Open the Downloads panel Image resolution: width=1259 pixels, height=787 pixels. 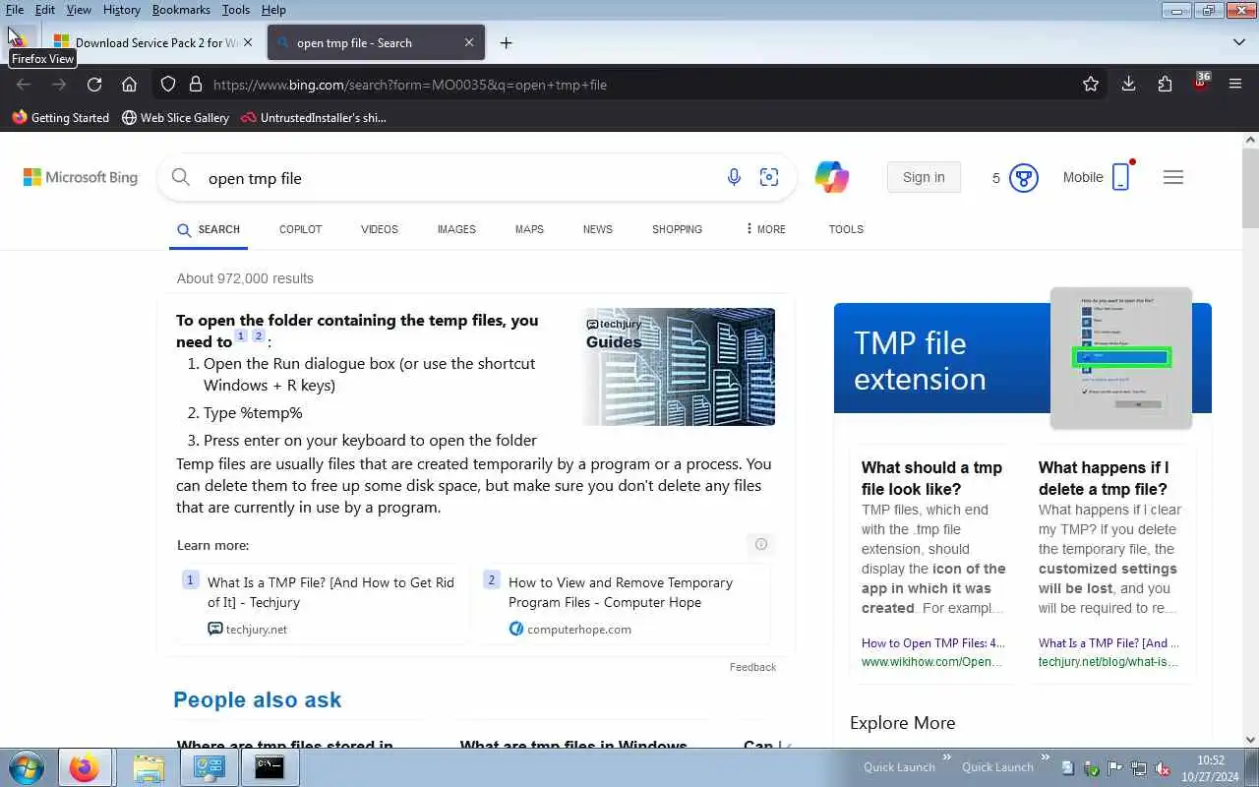1128,85
